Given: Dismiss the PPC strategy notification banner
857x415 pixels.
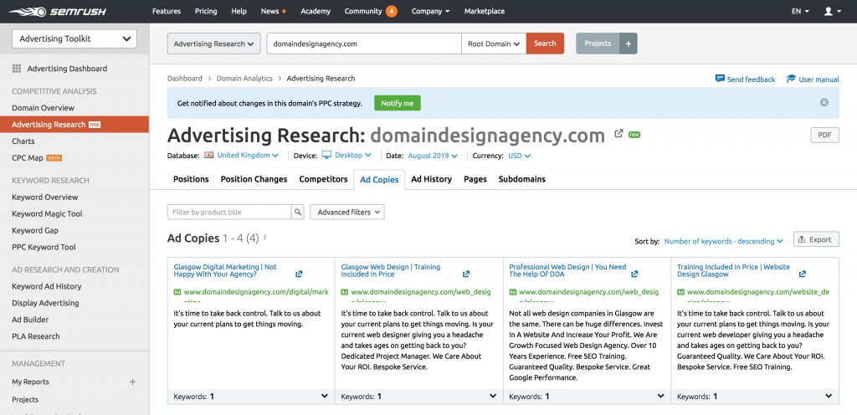Looking at the screenshot, I should tap(824, 102).
